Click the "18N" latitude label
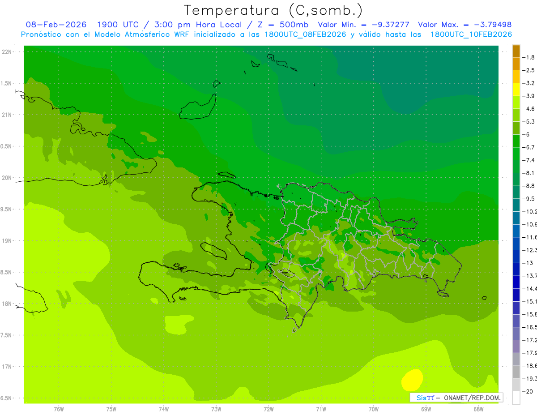The image size is (537, 415). click(x=8, y=304)
